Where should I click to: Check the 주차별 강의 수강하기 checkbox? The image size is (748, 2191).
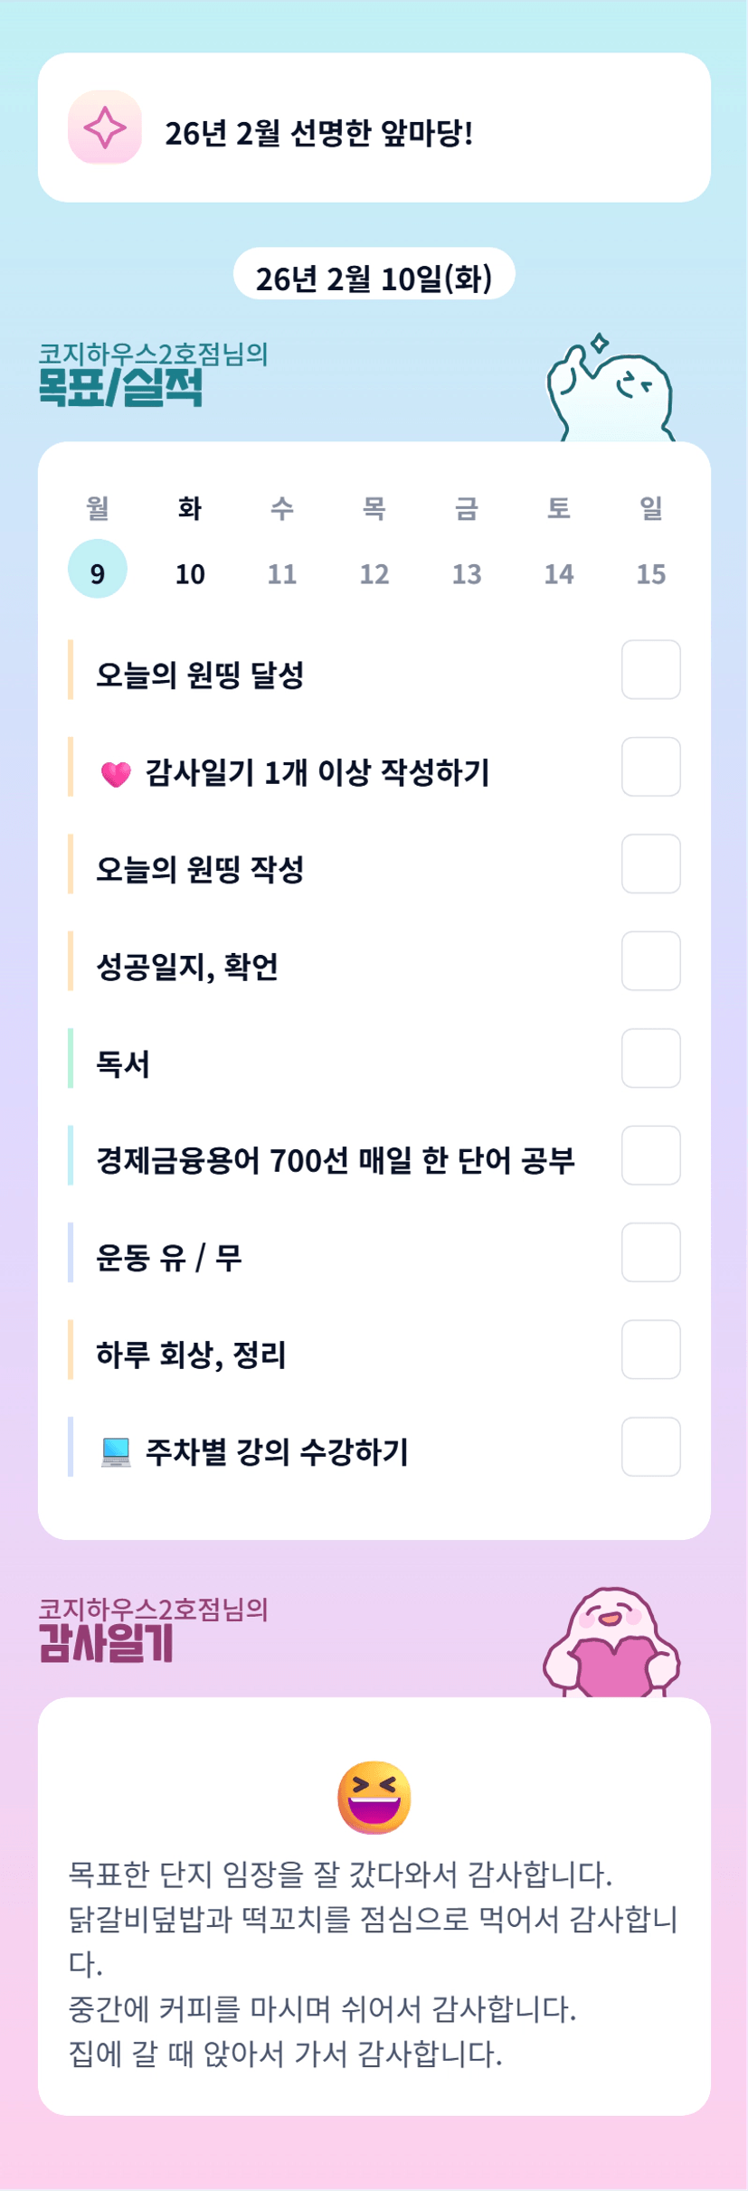coord(650,1447)
